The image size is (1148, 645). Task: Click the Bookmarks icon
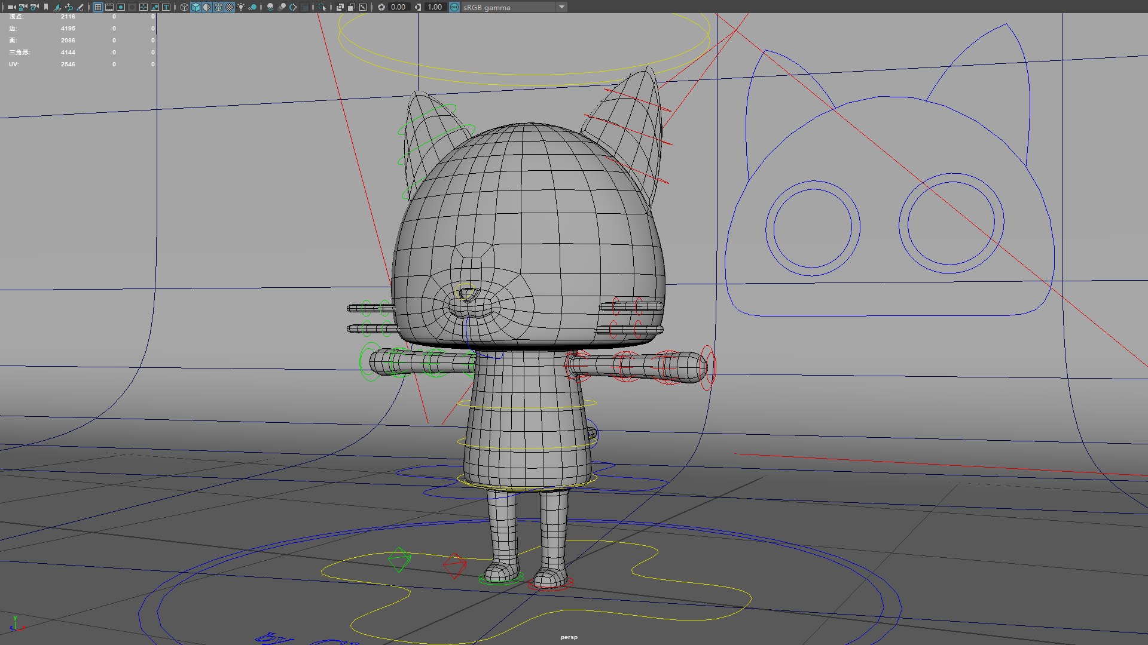pos(46,7)
